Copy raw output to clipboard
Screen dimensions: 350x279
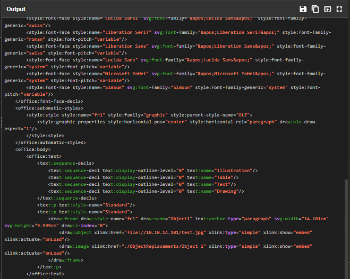tap(315, 9)
